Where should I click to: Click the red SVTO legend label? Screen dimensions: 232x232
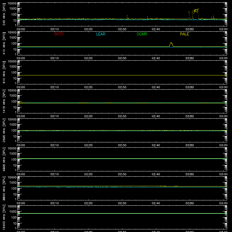point(59,34)
